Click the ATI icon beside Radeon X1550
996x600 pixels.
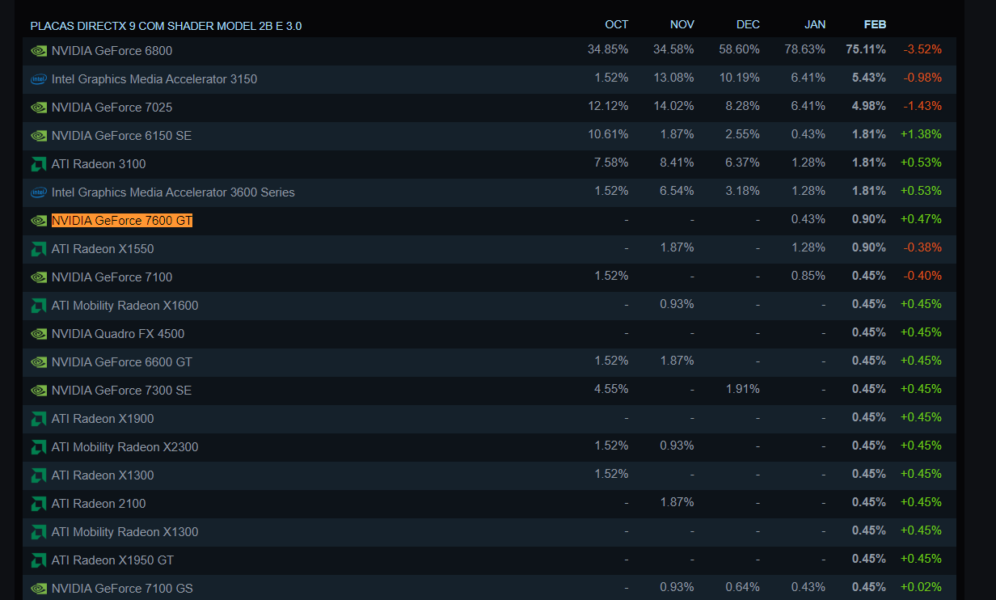click(38, 249)
